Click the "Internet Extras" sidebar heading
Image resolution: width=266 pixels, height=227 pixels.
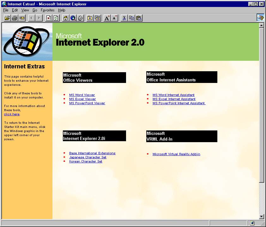coord(24,66)
